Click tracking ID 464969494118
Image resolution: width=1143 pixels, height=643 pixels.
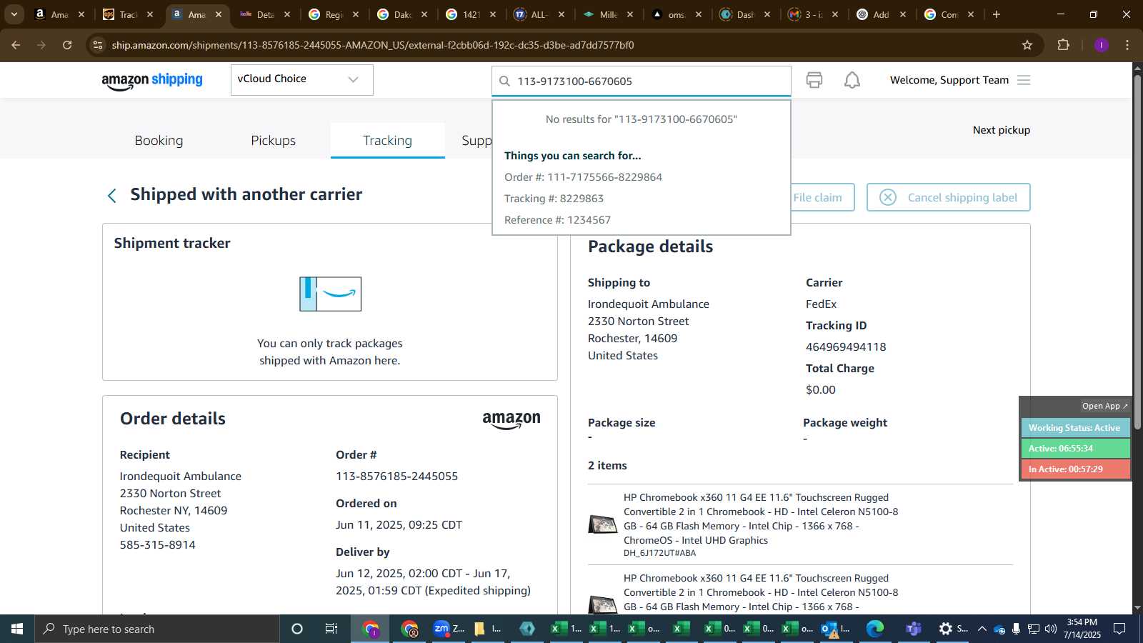[846, 347]
